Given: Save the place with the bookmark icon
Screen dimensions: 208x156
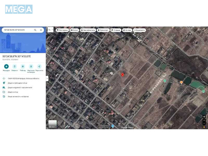Looking at the screenshot, I should [x=15, y=66].
